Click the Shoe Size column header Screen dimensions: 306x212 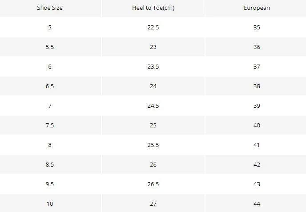50,8
